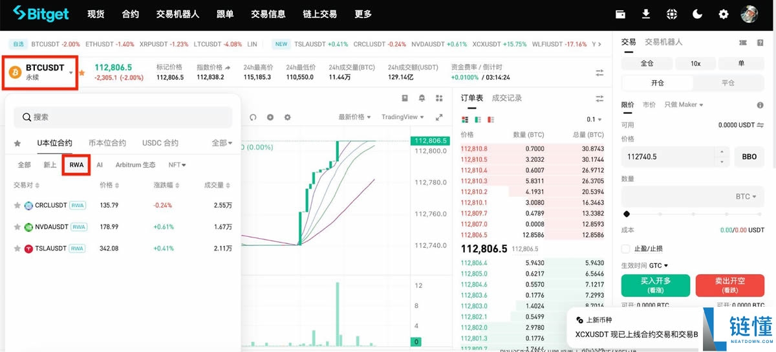Transfer funds via the swap icon beside 0.0000 USDT
The height and width of the screenshot is (352, 776).
pos(760,125)
